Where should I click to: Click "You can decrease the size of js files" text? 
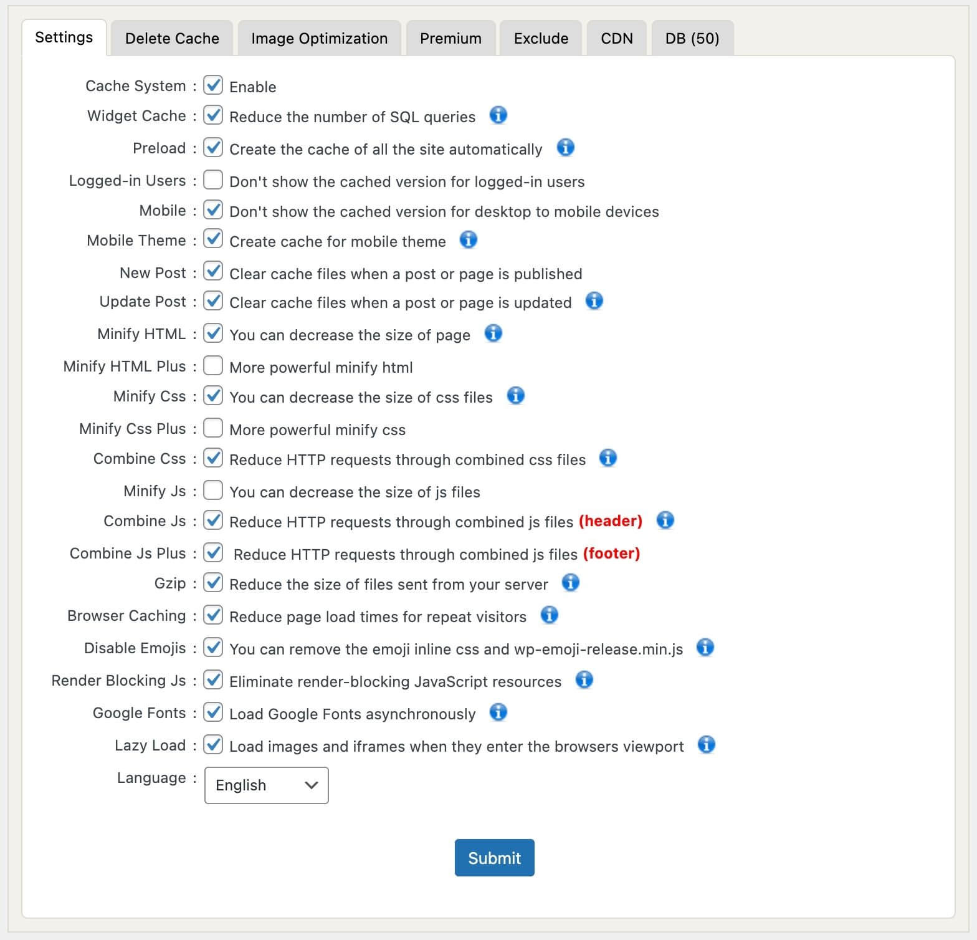[x=355, y=492]
